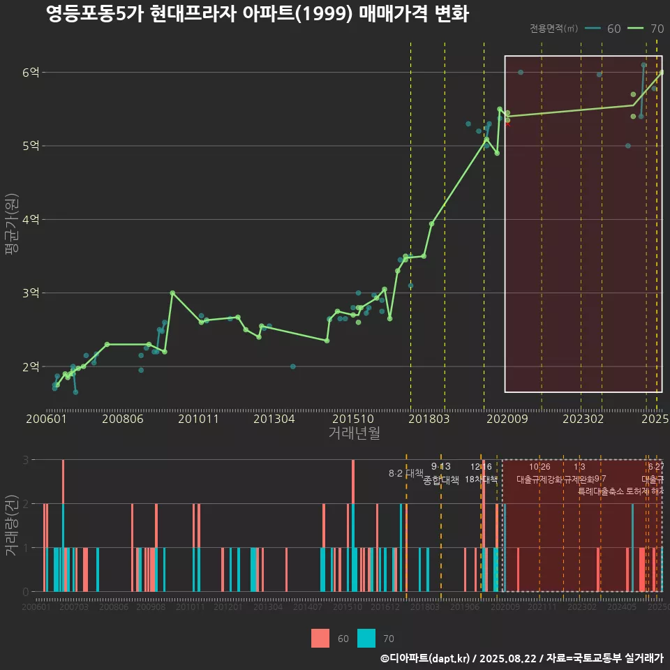Click the salmon 60 legend swatch below chart

click(320, 638)
